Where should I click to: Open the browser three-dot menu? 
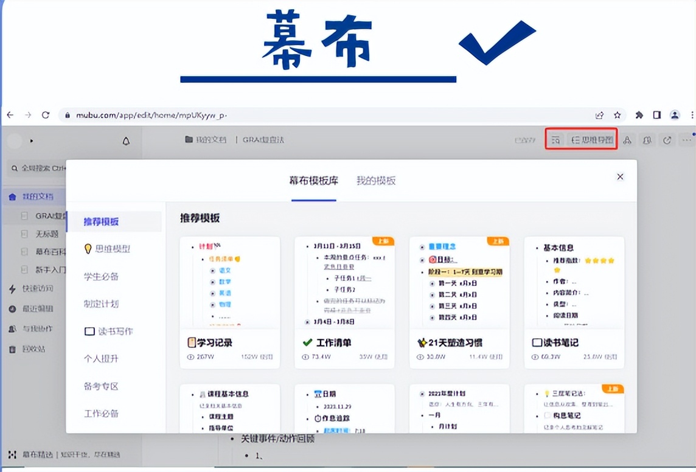click(692, 116)
